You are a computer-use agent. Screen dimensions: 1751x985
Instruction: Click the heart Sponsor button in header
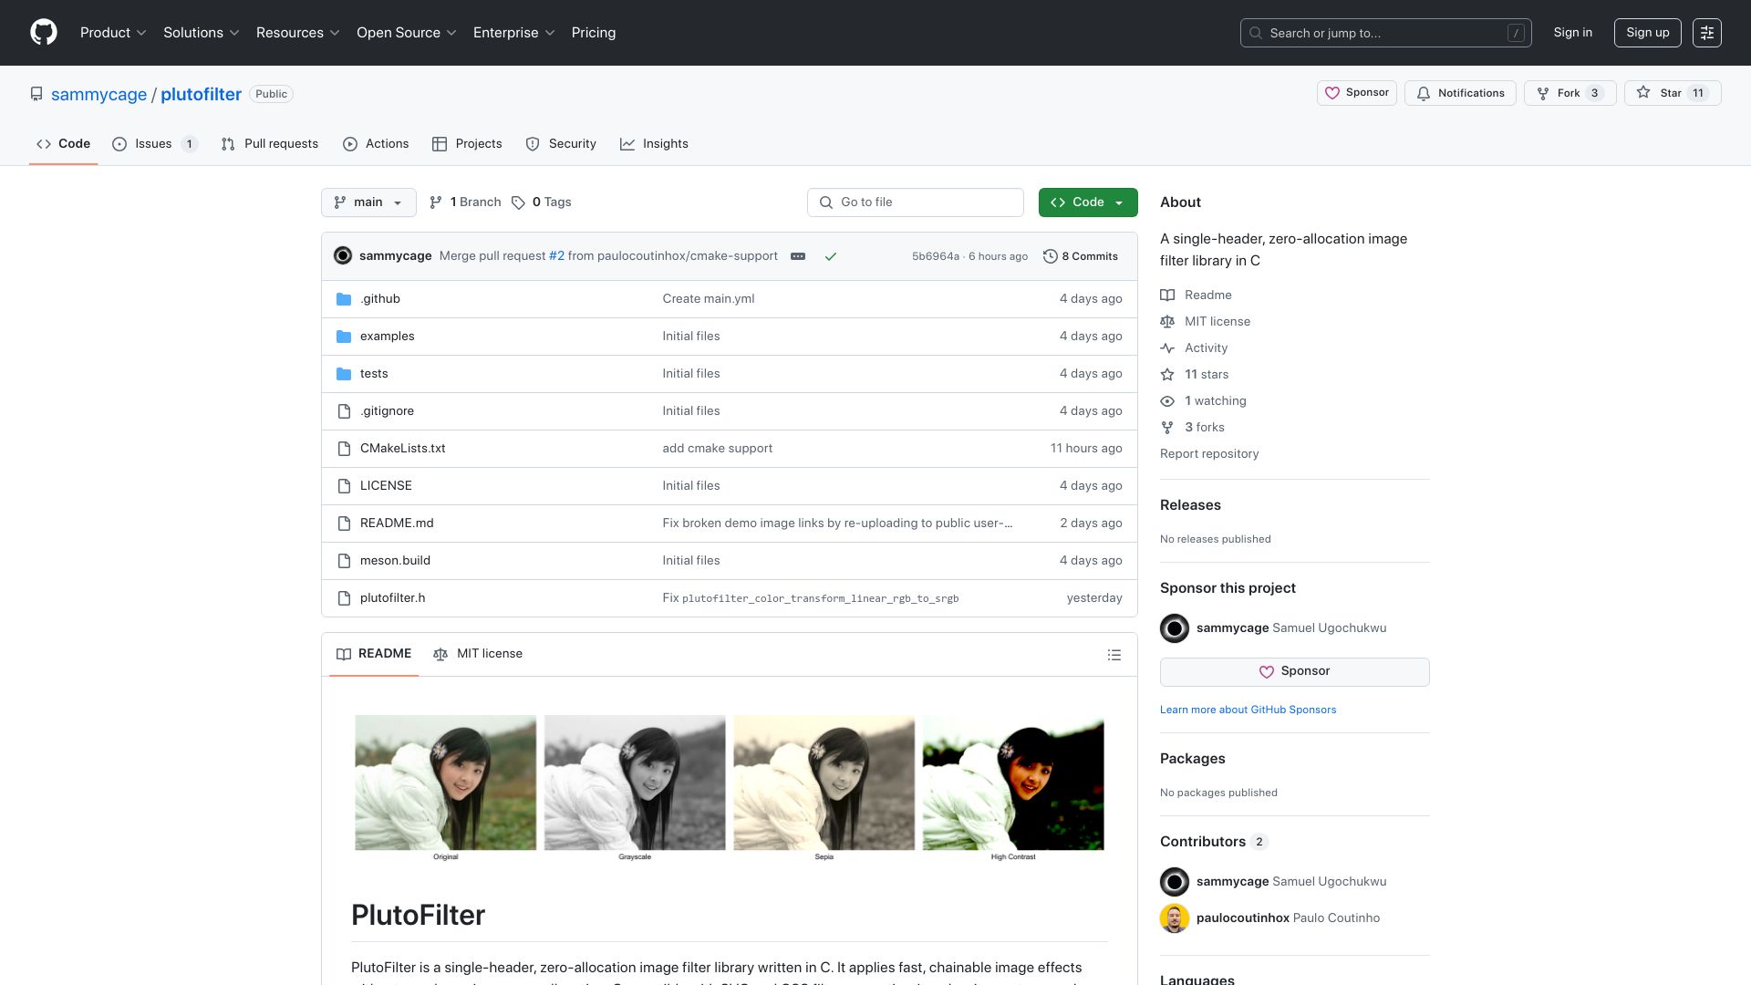[1356, 93]
